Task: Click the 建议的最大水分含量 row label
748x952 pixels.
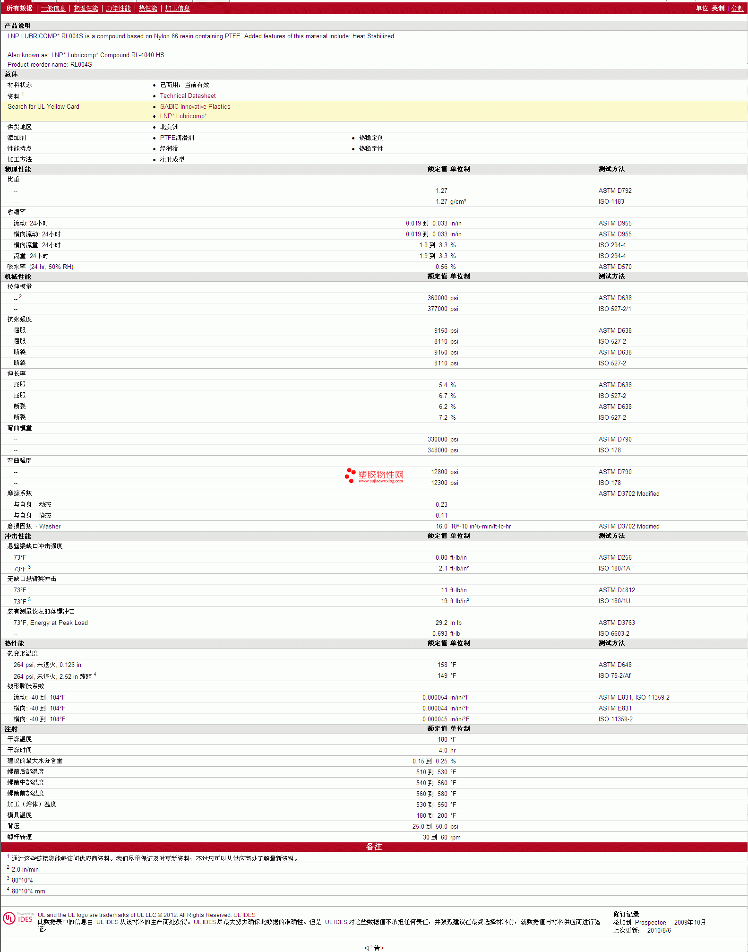Action: point(35,761)
